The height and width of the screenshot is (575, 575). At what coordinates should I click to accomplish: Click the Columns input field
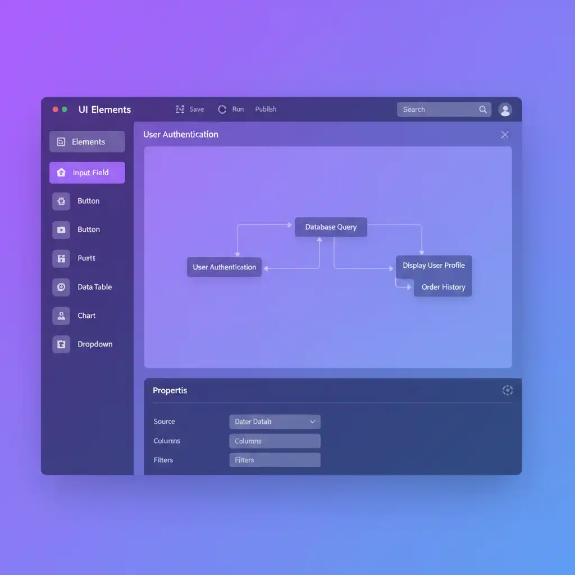click(275, 441)
